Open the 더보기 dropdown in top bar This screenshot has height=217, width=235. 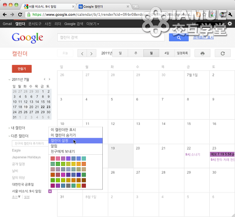[93, 24]
